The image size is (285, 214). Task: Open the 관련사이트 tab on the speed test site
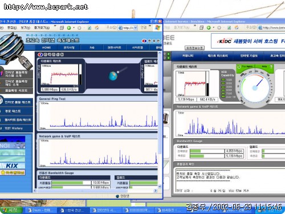coord(114,47)
